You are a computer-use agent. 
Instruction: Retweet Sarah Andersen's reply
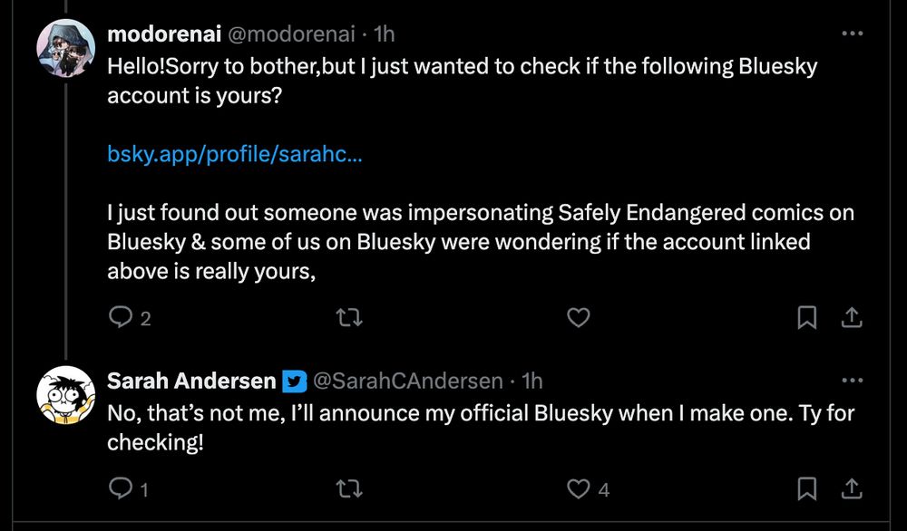click(x=350, y=488)
